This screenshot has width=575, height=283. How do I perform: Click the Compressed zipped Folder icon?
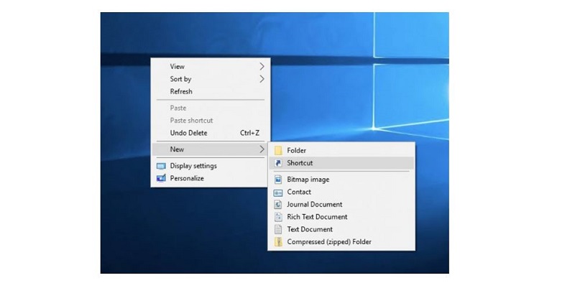tap(278, 242)
